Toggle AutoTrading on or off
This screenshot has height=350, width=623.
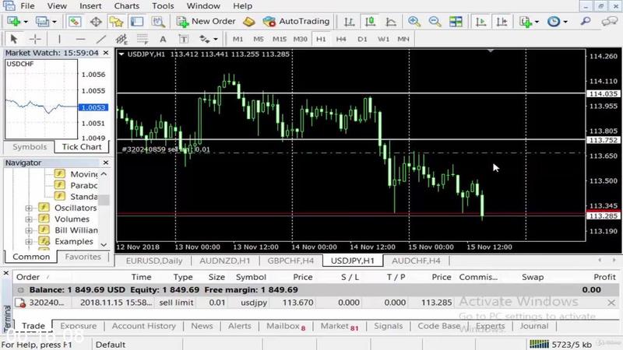coord(297,22)
